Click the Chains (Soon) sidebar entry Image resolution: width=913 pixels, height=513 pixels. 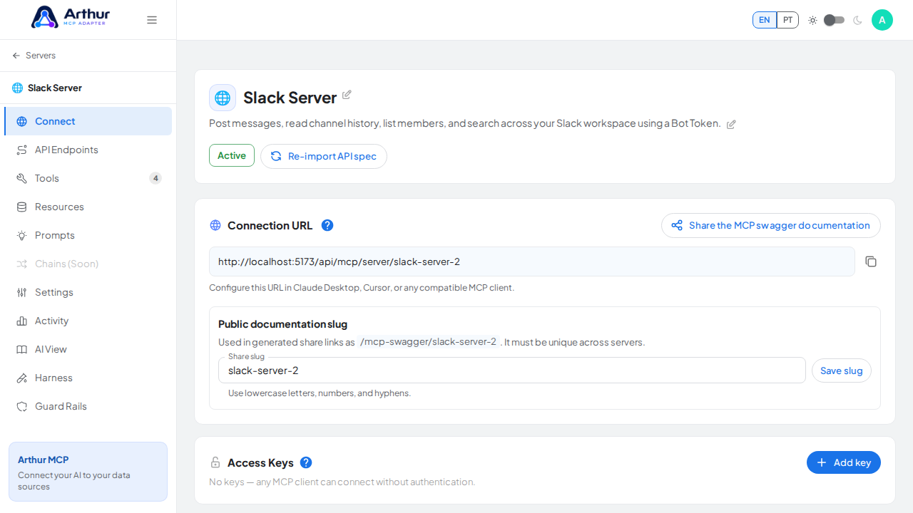88,264
